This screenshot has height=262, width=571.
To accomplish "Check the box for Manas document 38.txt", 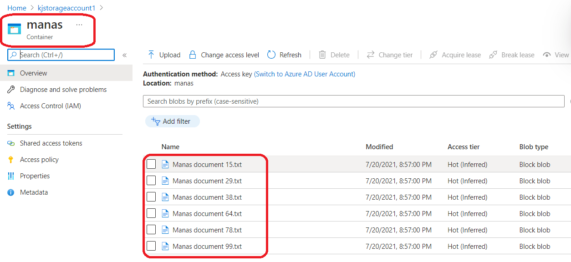I will [151, 197].
